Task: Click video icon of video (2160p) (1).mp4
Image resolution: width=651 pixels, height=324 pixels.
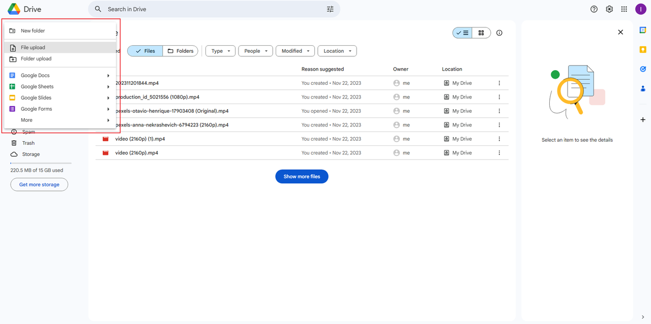Action: pyautogui.click(x=106, y=139)
